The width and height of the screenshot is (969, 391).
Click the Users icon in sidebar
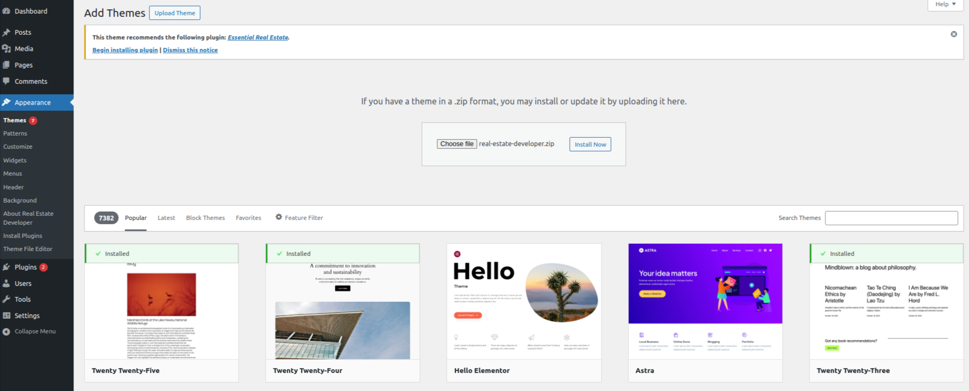pos(6,283)
